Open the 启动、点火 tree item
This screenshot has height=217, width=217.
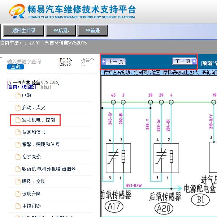pyautogui.click(x=34, y=107)
